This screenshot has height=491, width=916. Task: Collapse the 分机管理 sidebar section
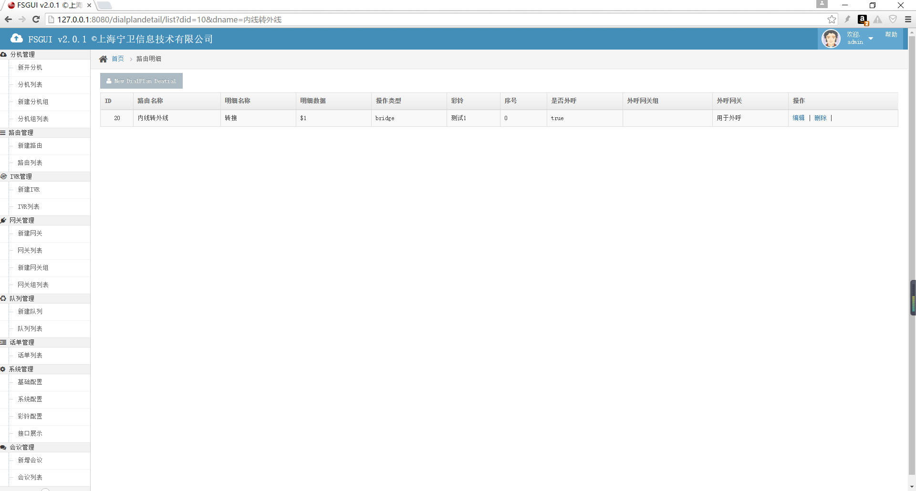(x=22, y=54)
